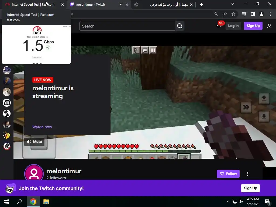276x207 pixels.
Task: Toggle the Chrome side panel
Action: click(x=253, y=14)
